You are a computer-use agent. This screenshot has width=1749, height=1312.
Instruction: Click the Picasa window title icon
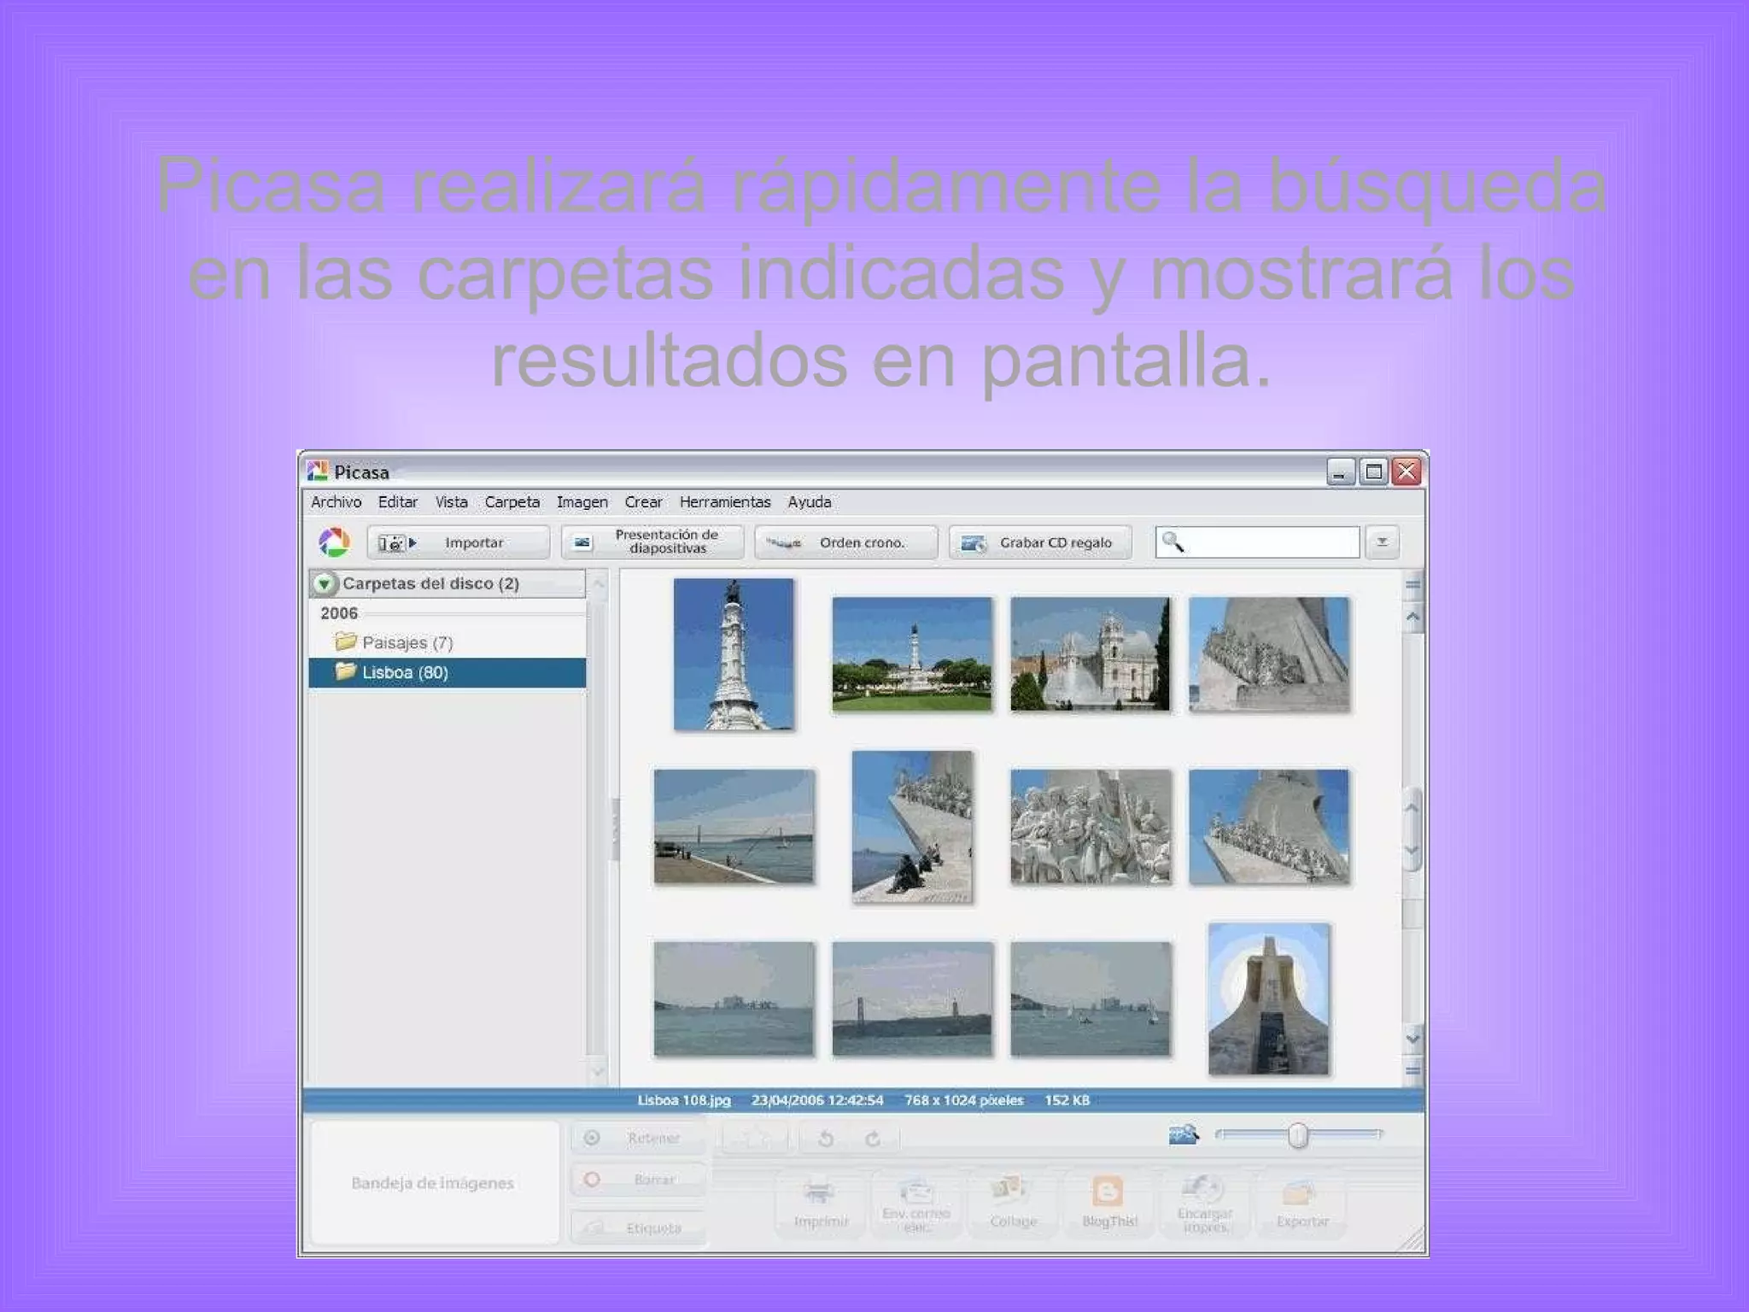tap(318, 471)
